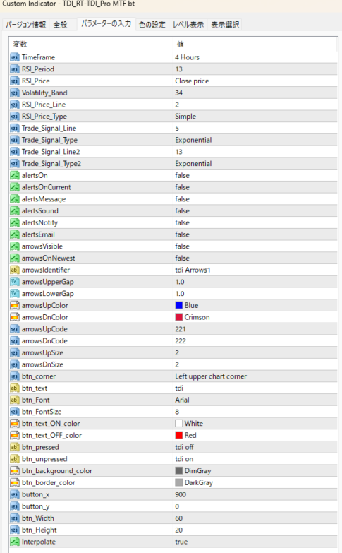The height and width of the screenshot is (553, 342).
Task: Click the integer icon beside arrowsDnSize
Action: point(14,364)
